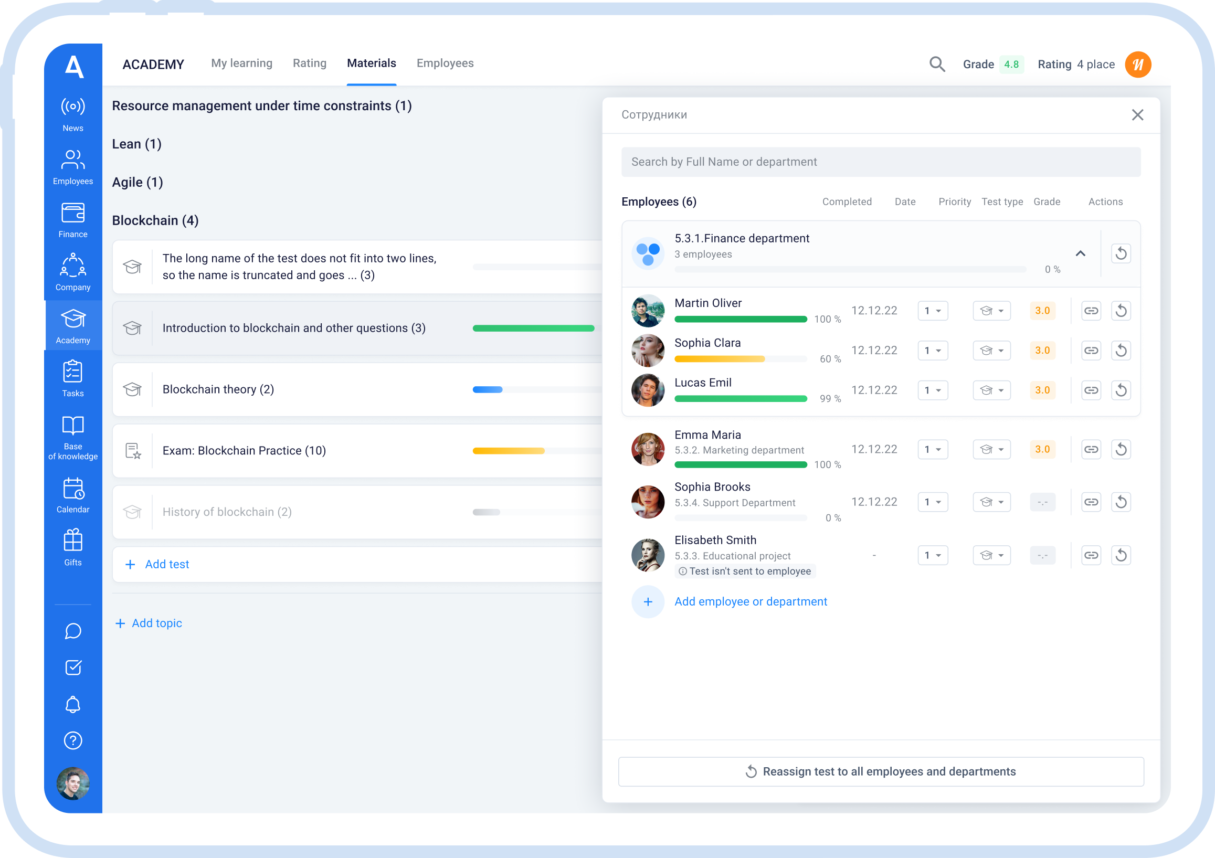The width and height of the screenshot is (1215, 858).
Task: Open priority dropdown for Elisabeth Smith
Action: tap(933, 555)
